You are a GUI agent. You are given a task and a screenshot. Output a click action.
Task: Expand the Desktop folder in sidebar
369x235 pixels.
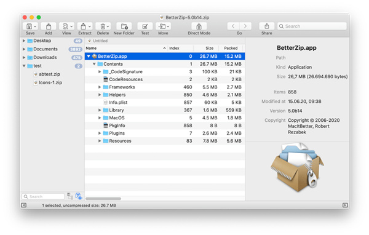point(24,41)
